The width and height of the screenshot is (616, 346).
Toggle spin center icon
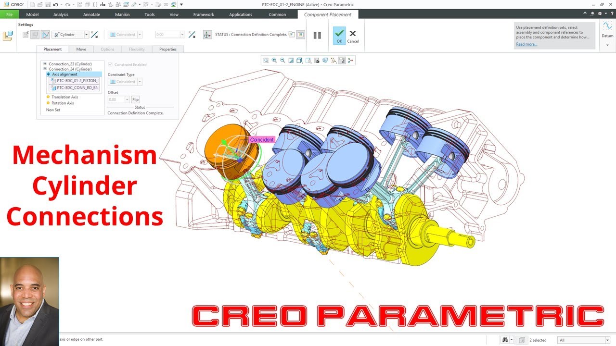350,61
